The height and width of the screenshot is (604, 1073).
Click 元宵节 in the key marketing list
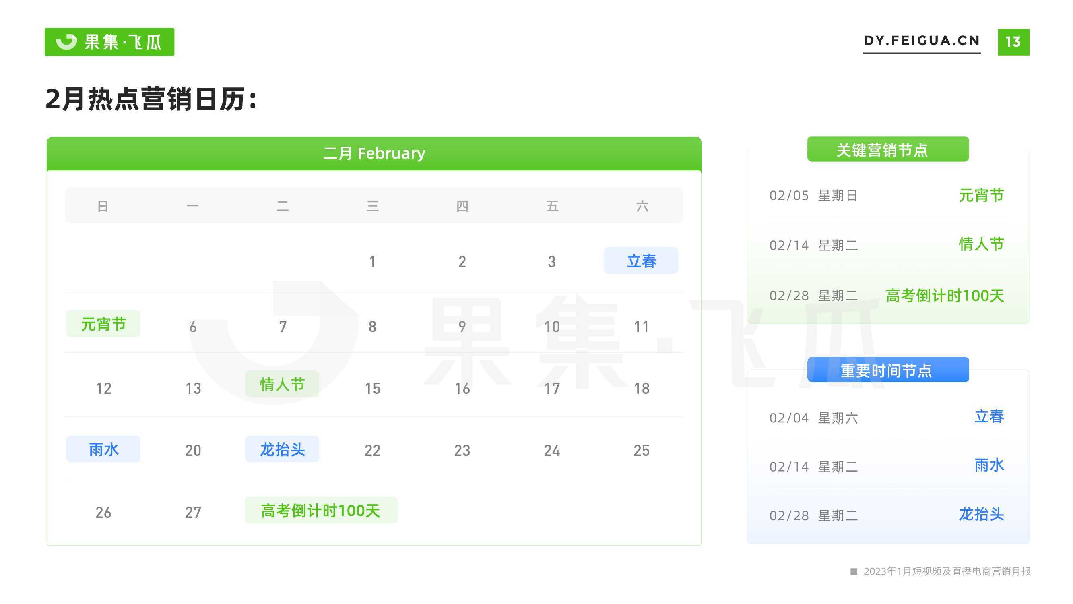click(981, 195)
